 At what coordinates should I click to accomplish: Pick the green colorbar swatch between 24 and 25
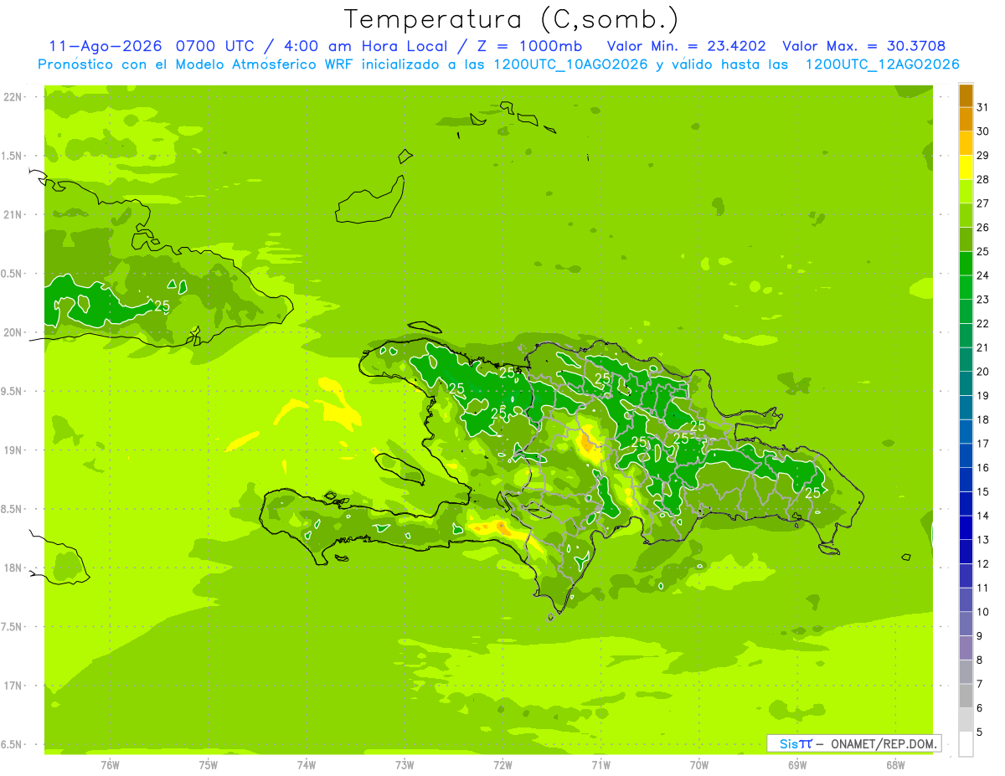click(x=966, y=264)
